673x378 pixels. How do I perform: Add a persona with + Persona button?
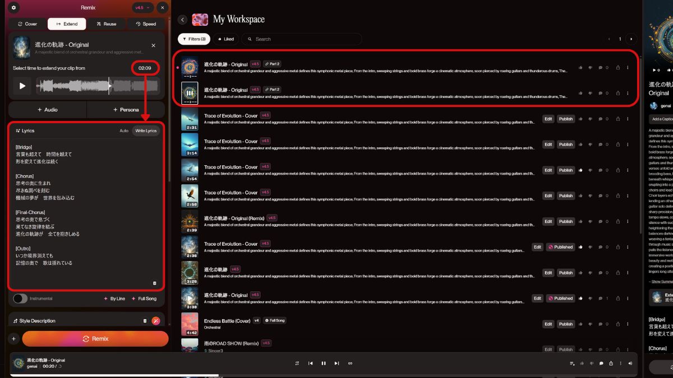pyautogui.click(x=126, y=110)
